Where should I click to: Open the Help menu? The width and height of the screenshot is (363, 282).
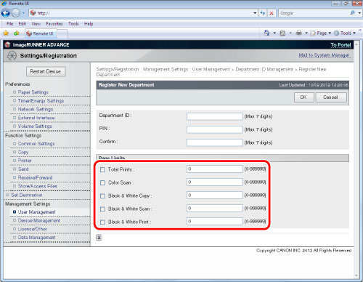89,24
